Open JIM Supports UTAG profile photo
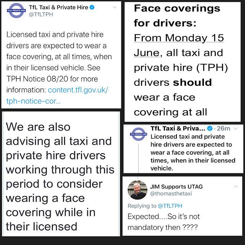The height and width of the screenshot is (245, 245). pyautogui.click(x=137, y=190)
